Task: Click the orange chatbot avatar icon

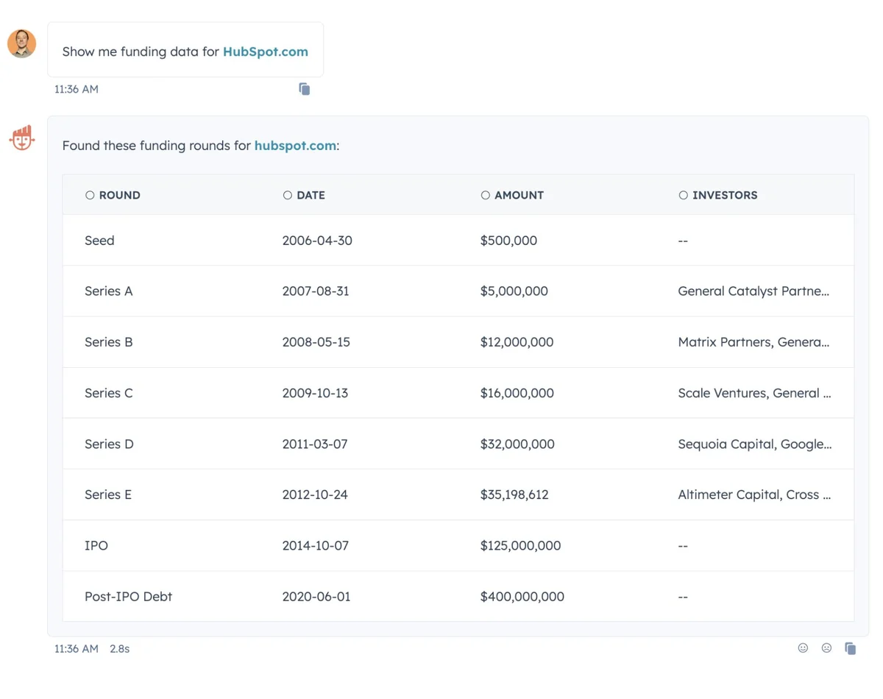Action: [x=22, y=138]
